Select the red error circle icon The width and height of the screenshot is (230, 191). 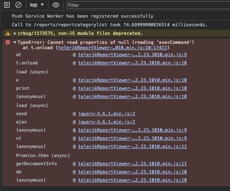click(8, 42)
